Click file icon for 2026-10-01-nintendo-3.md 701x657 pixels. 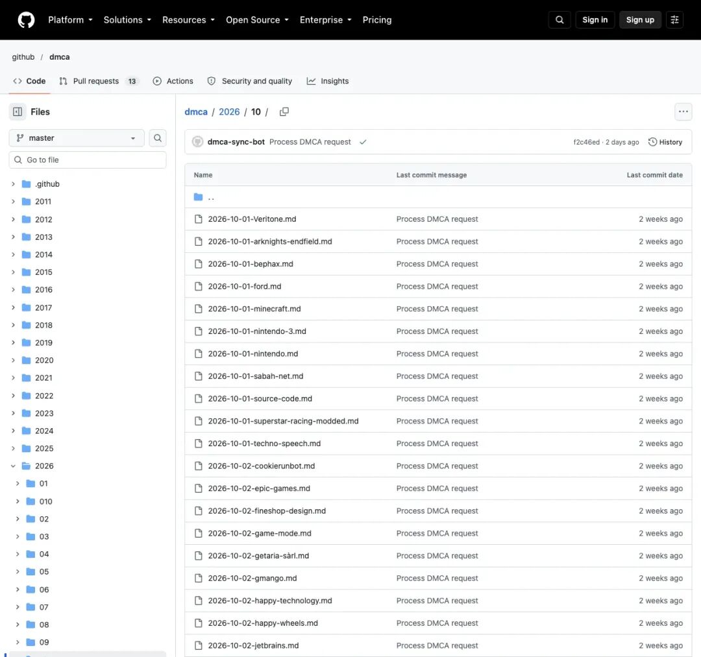pyautogui.click(x=199, y=331)
